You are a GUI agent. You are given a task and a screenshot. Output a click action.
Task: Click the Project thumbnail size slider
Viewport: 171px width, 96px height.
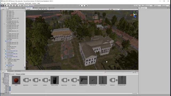pos(134,93)
